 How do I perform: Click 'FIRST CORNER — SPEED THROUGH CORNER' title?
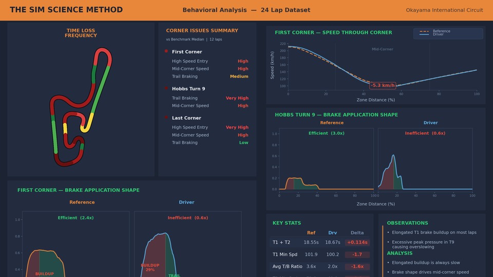333,32
